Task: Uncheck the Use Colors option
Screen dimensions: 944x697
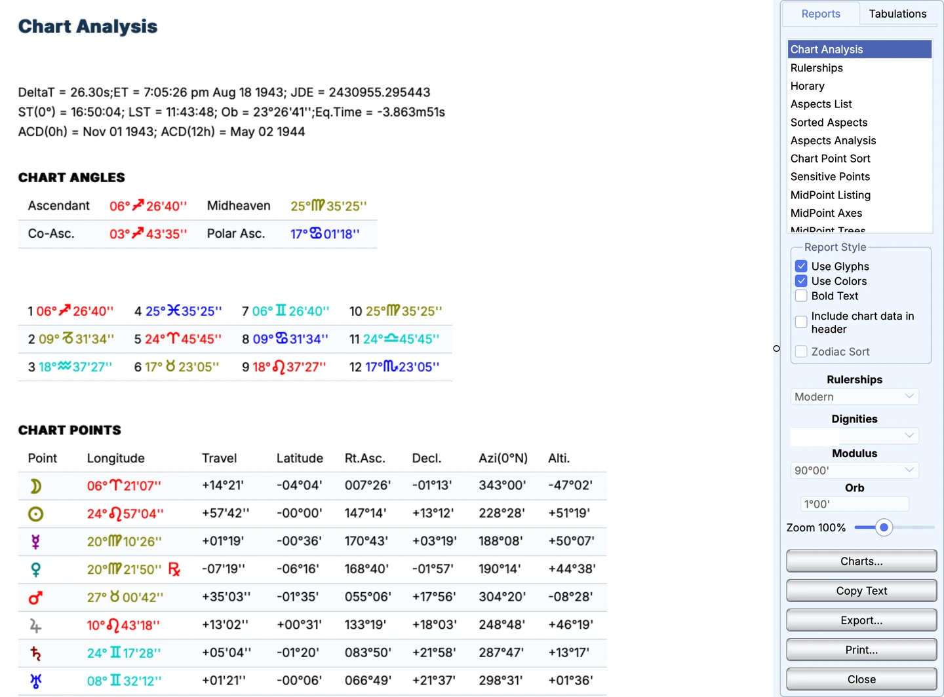Action: click(801, 281)
